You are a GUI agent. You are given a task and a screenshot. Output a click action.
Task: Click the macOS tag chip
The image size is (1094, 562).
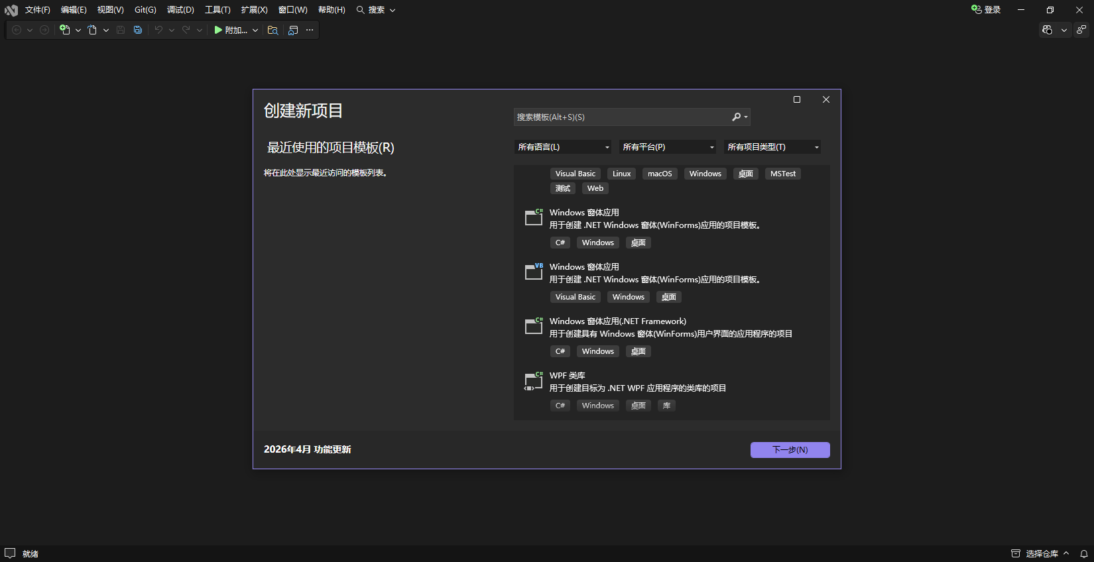(x=660, y=174)
